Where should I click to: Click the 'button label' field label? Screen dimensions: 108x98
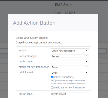tap(25, 94)
